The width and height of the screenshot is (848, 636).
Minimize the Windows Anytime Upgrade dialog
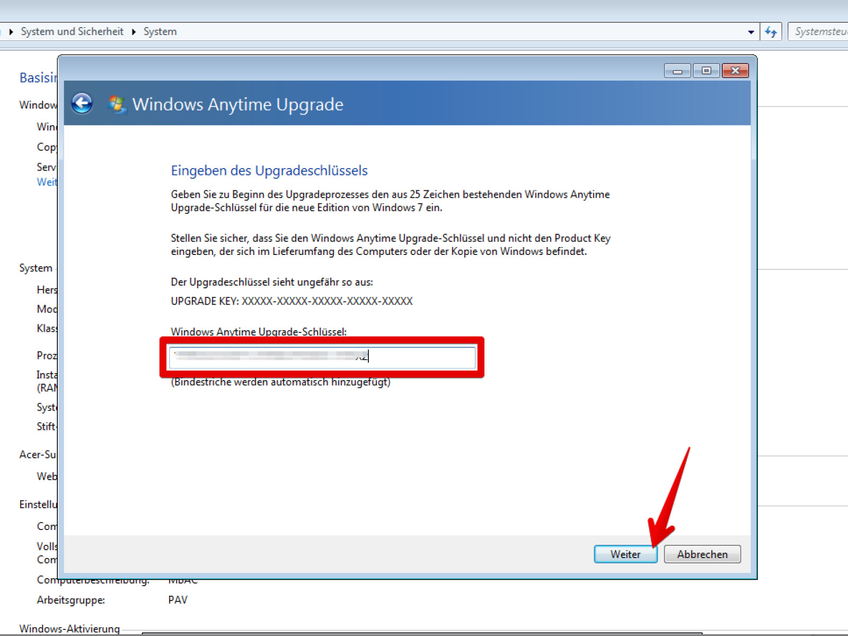[677, 70]
